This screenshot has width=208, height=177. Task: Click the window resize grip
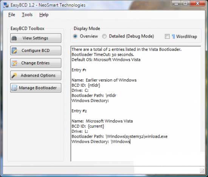[x=202, y=171]
